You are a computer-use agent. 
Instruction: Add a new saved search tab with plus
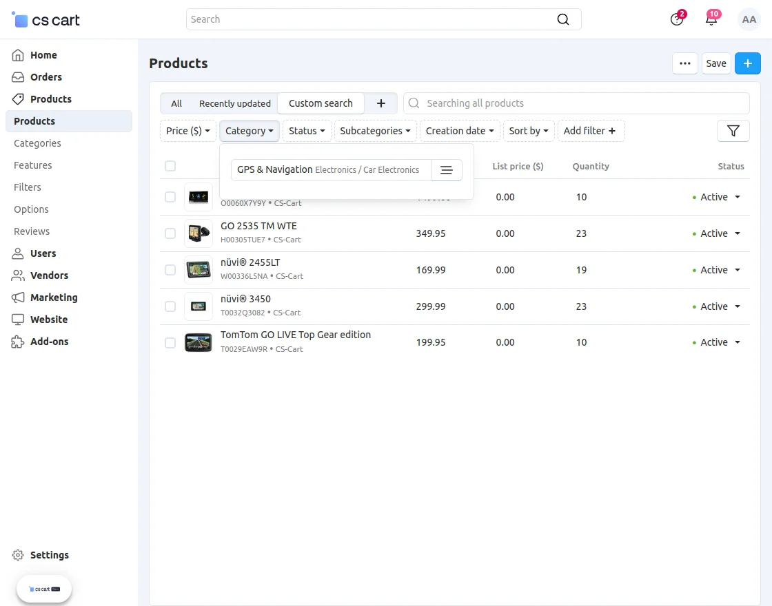point(380,103)
